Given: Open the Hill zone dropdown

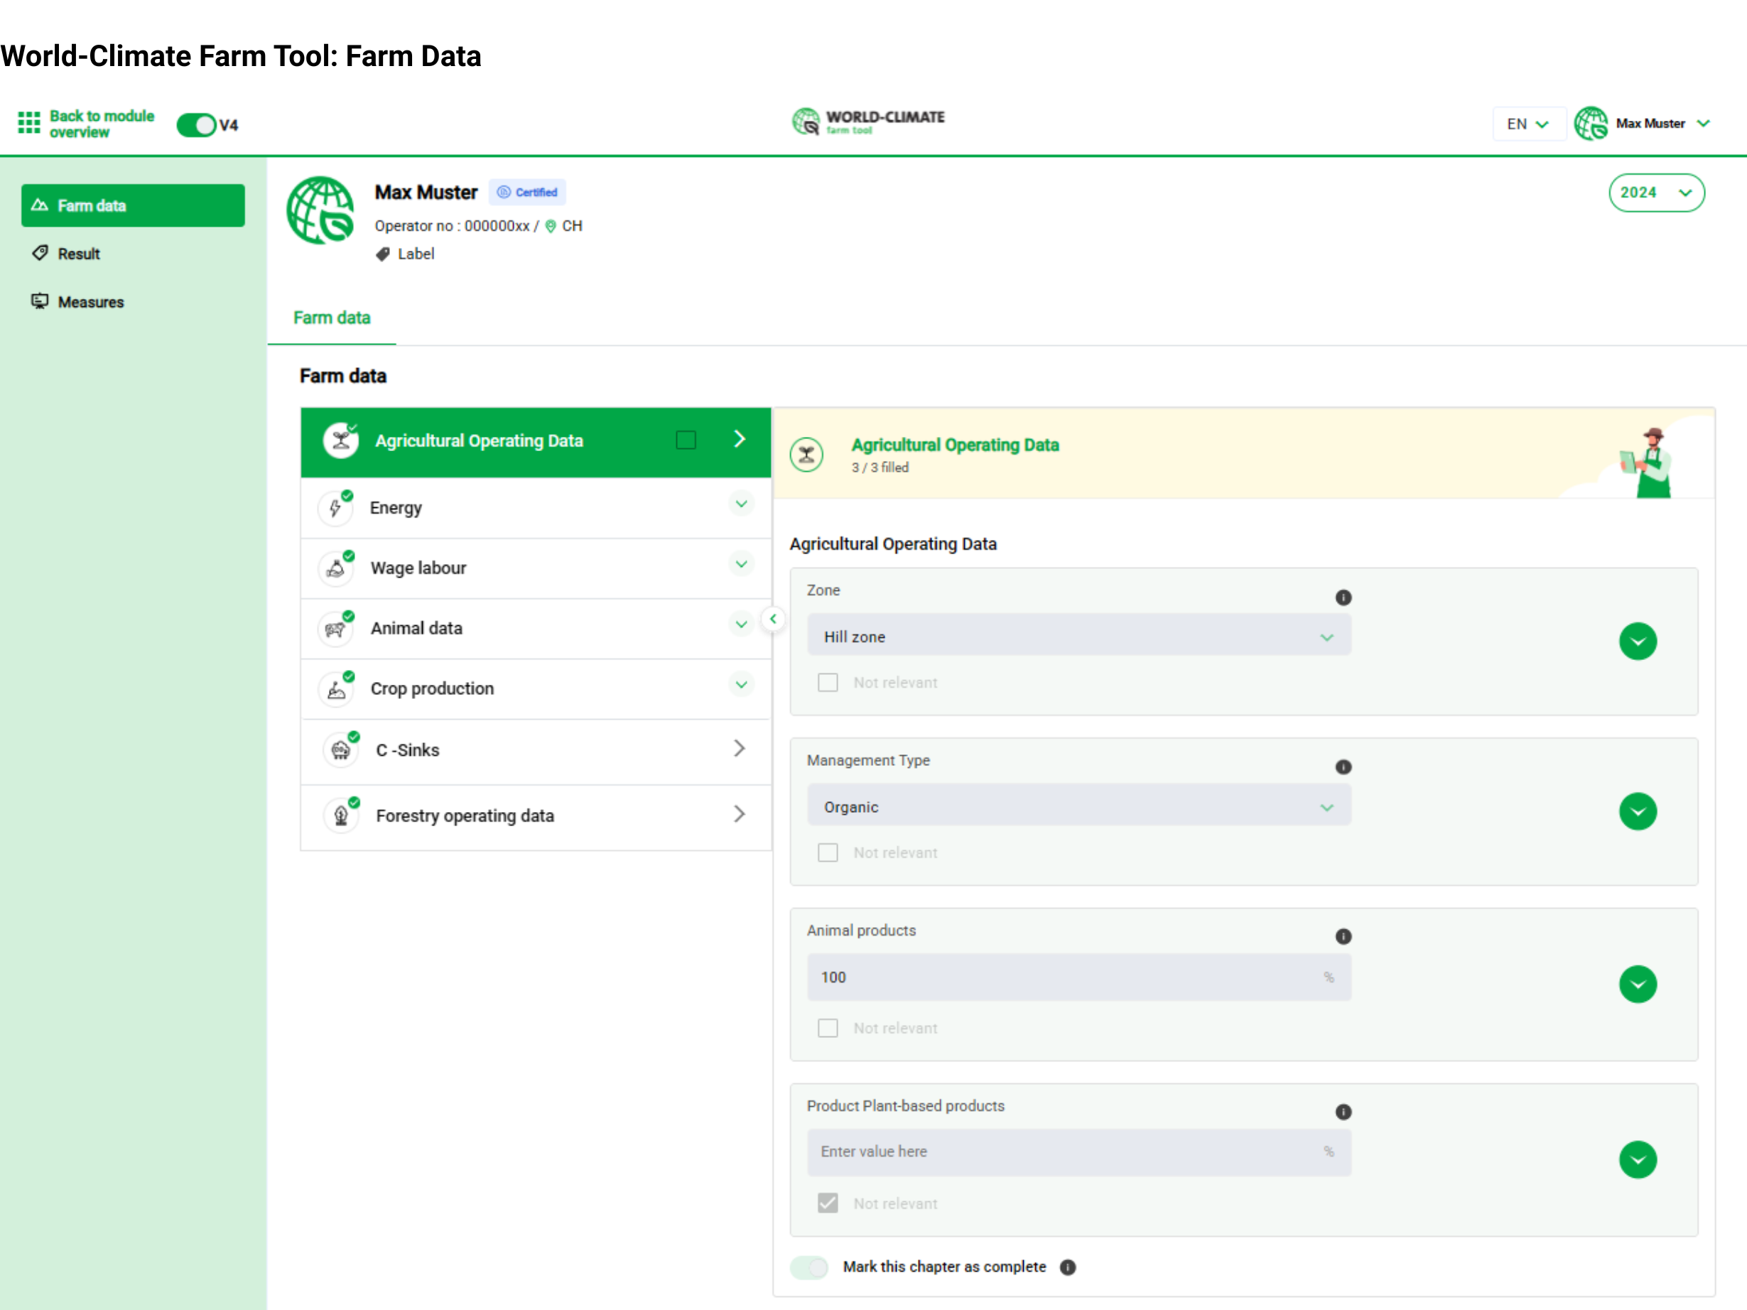Looking at the screenshot, I should (x=1078, y=637).
